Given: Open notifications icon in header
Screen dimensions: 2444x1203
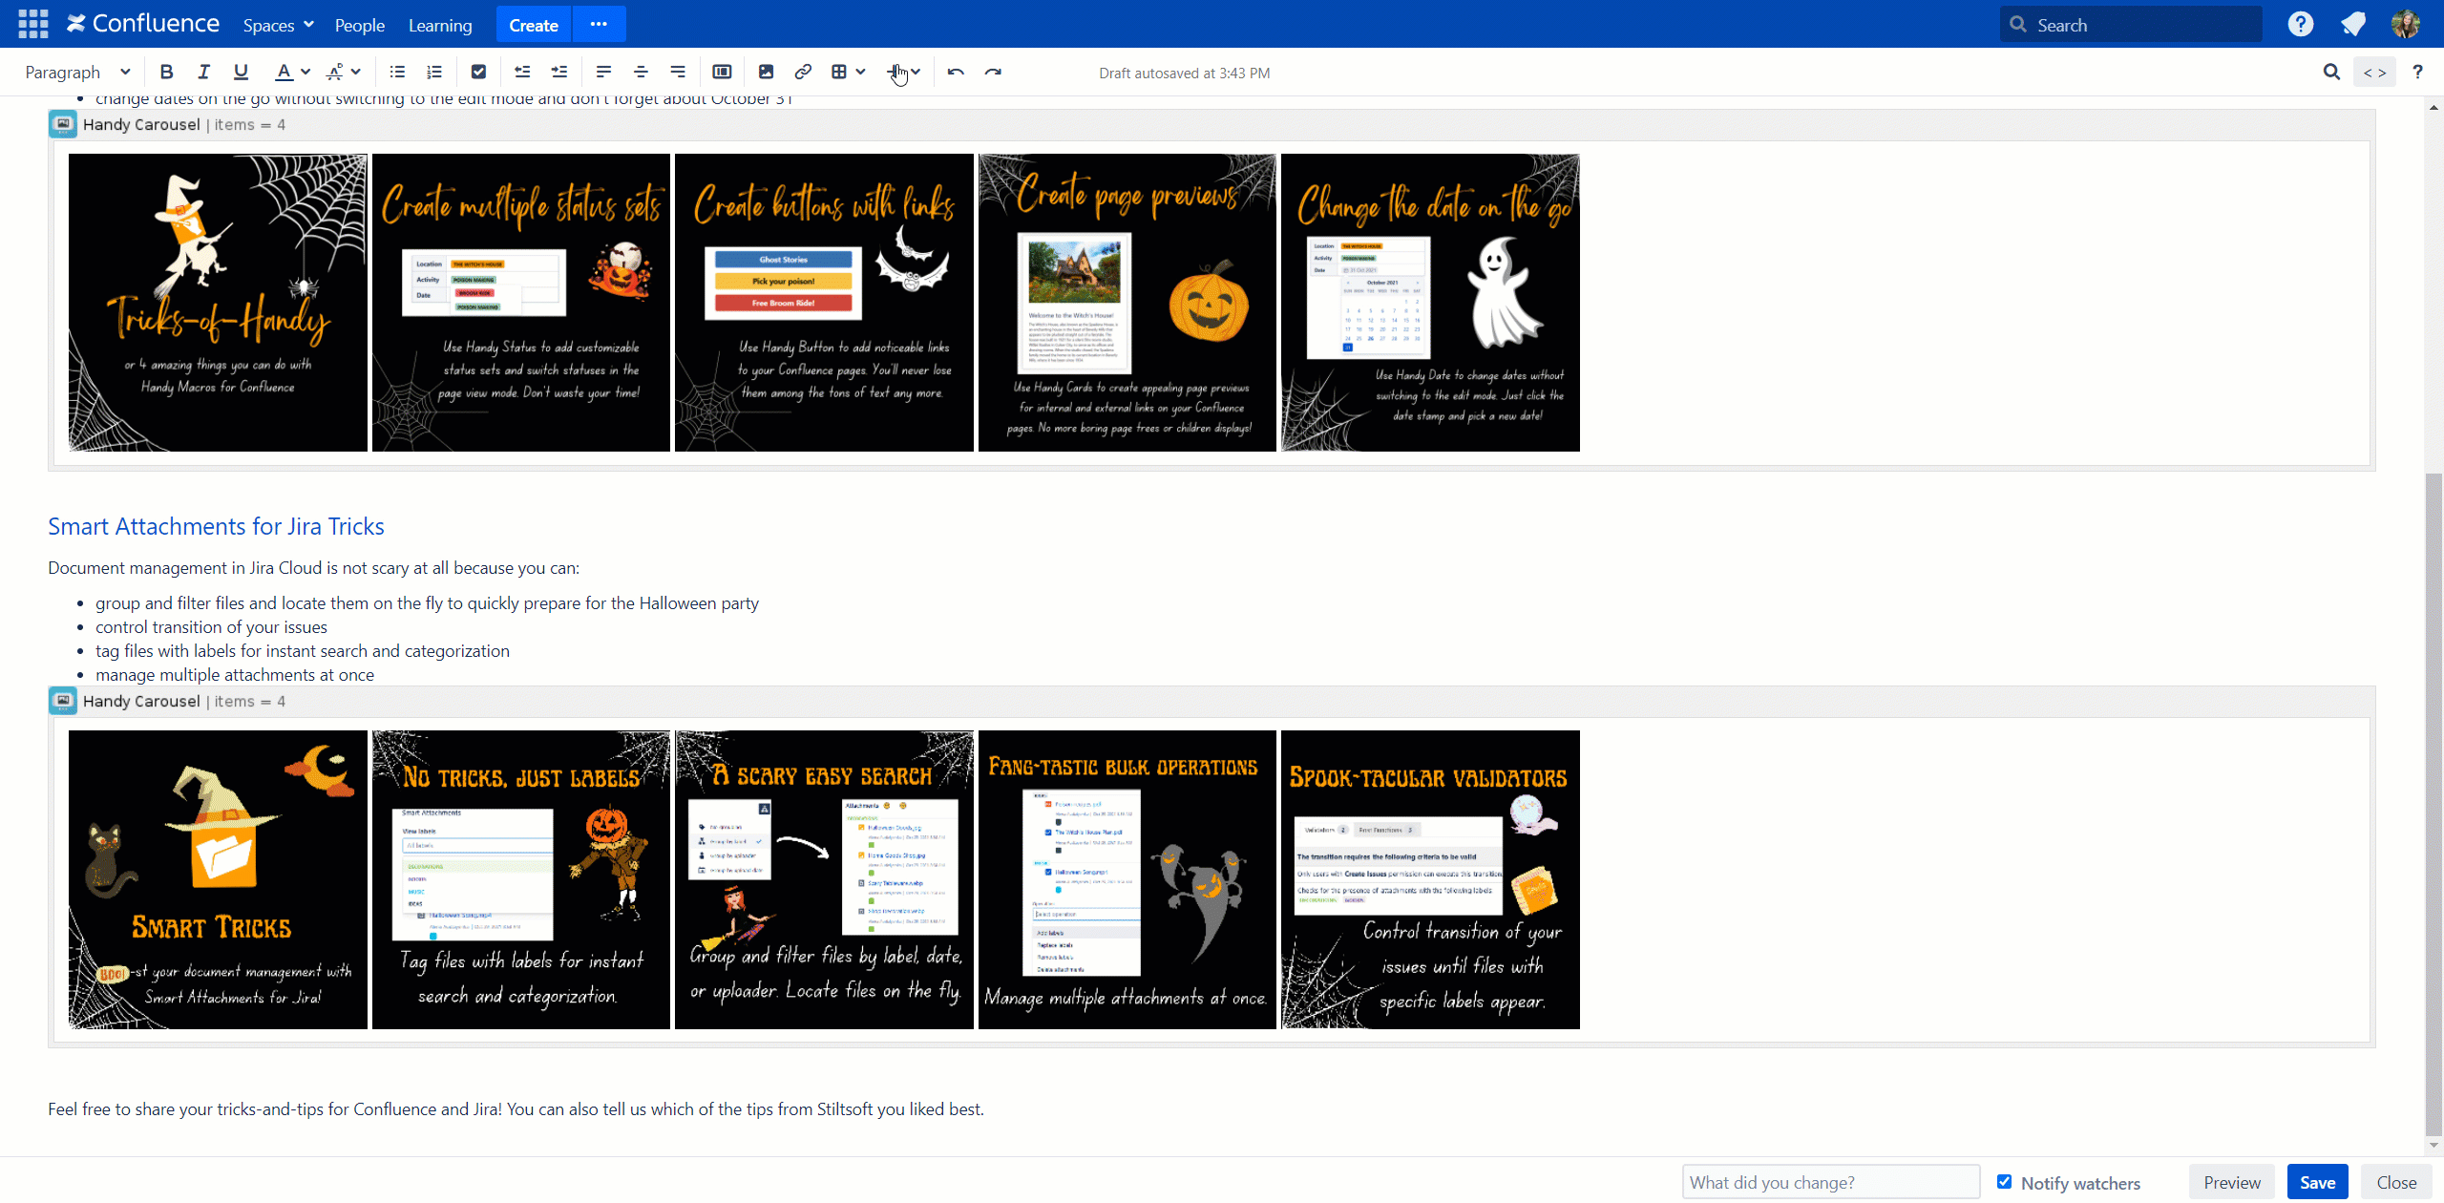Looking at the screenshot, I should click(2353, 24).
